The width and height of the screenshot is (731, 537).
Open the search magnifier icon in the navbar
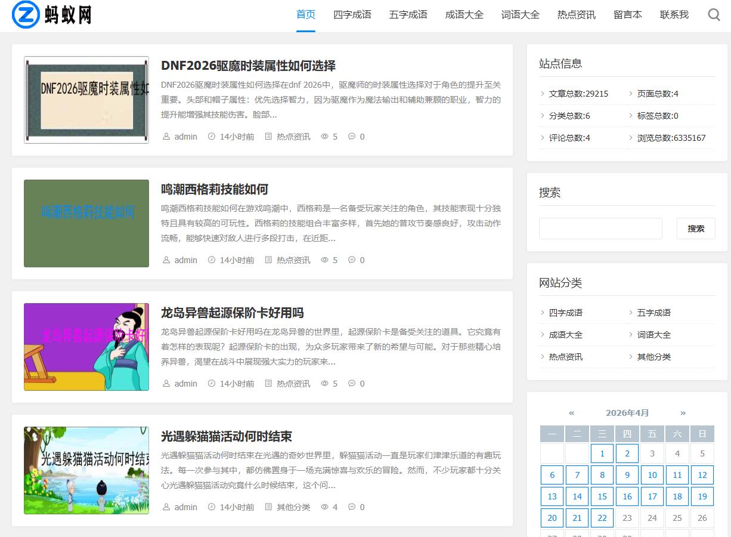(714, 14)
